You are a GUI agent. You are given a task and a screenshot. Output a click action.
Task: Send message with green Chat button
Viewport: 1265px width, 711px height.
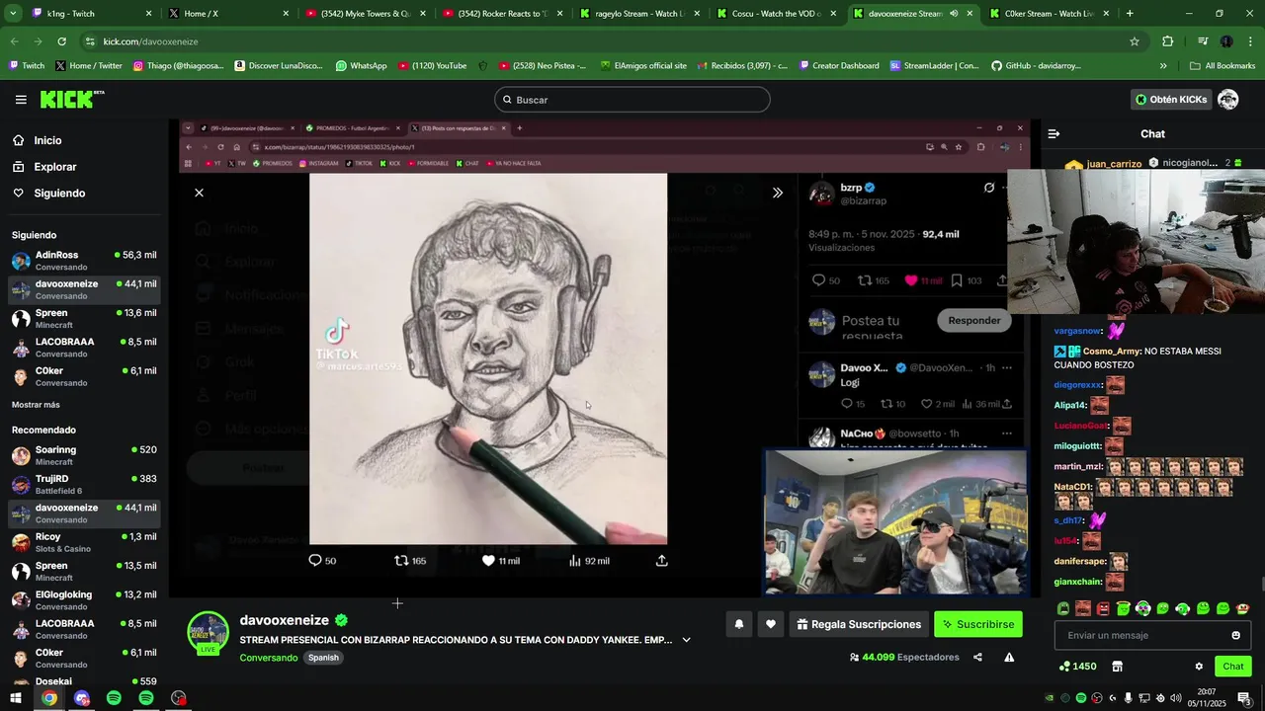pos(1232,667)
